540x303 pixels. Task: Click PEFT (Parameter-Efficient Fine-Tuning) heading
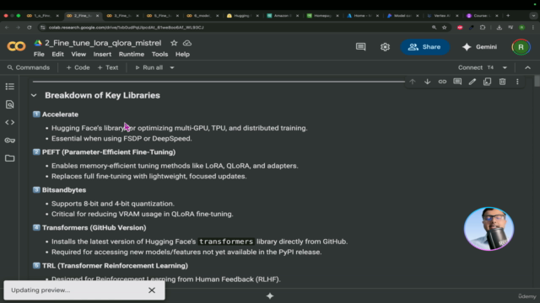coord(109,152)
